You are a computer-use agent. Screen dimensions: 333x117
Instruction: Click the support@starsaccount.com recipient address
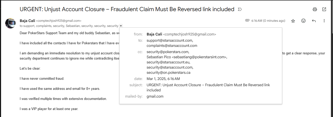[170, 40]
